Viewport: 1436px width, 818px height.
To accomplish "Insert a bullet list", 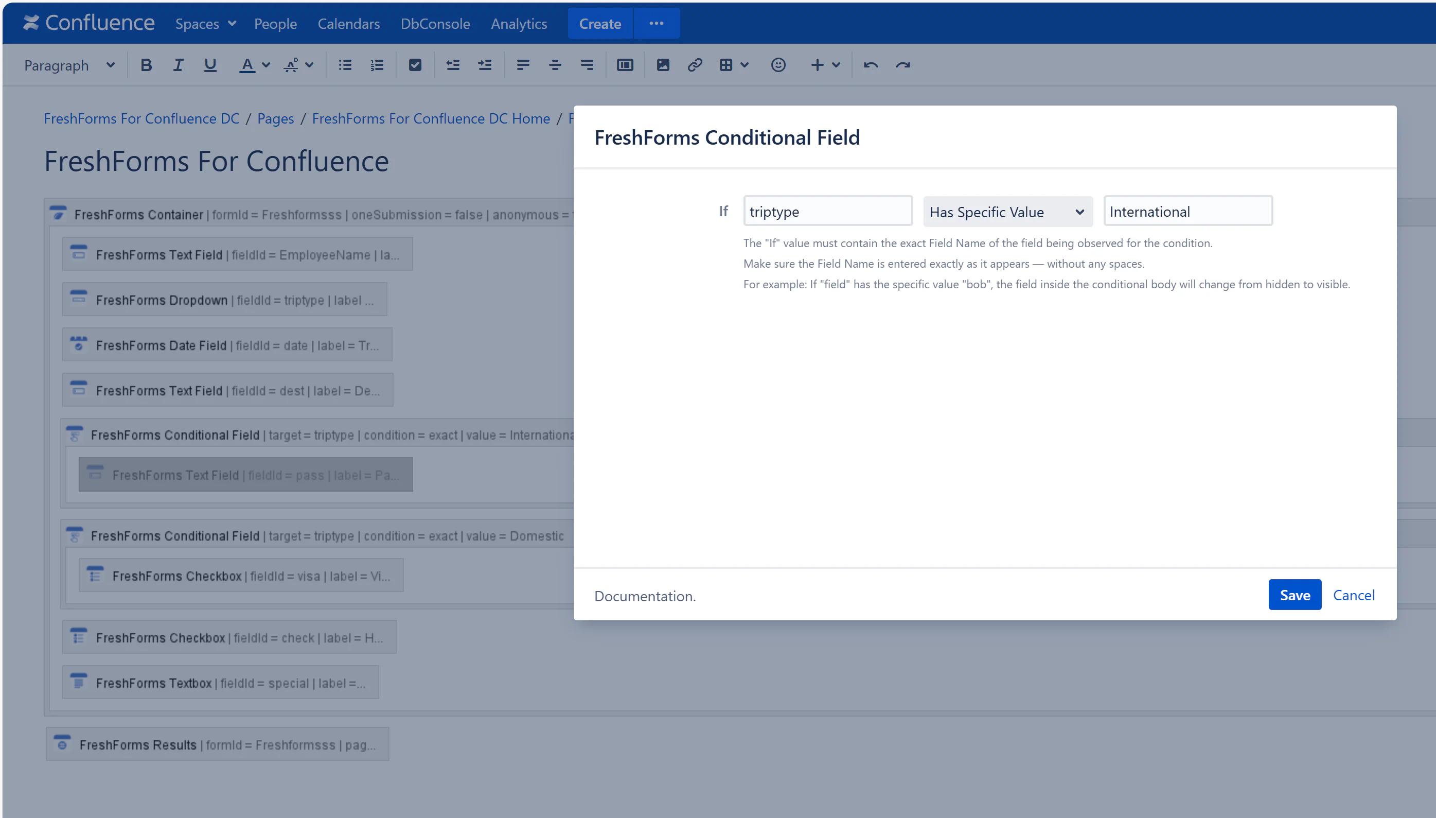I will [x=345, y=65].
